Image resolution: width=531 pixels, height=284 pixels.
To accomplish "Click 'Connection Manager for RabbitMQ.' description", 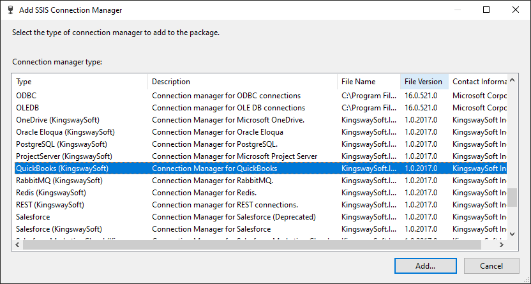I will (213, 181).
